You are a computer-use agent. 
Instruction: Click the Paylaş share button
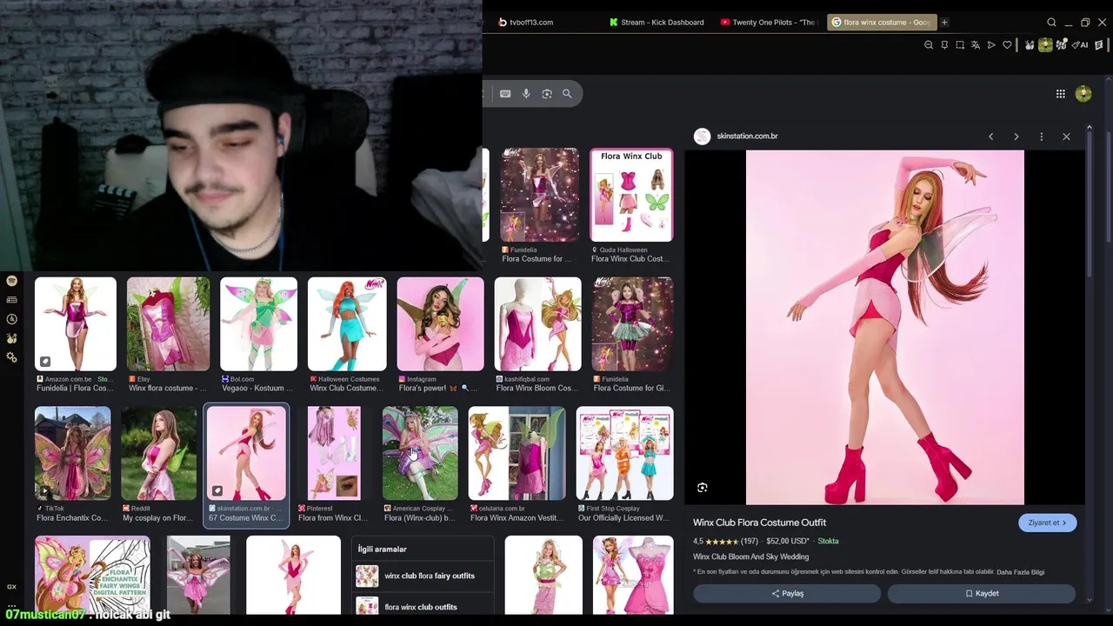point(787,593)
